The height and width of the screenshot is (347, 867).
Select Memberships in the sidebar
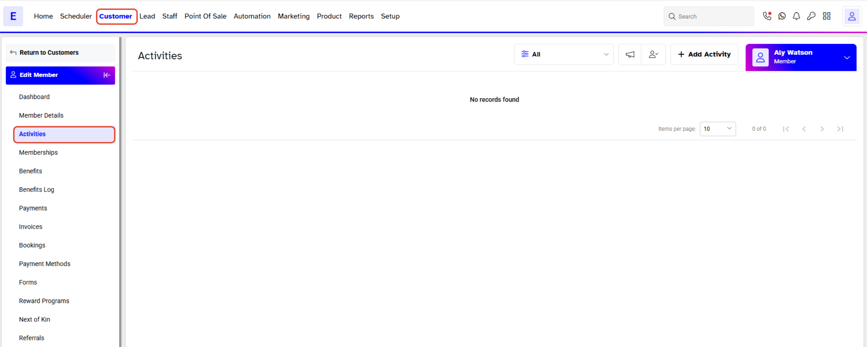(x=38, y=153)
